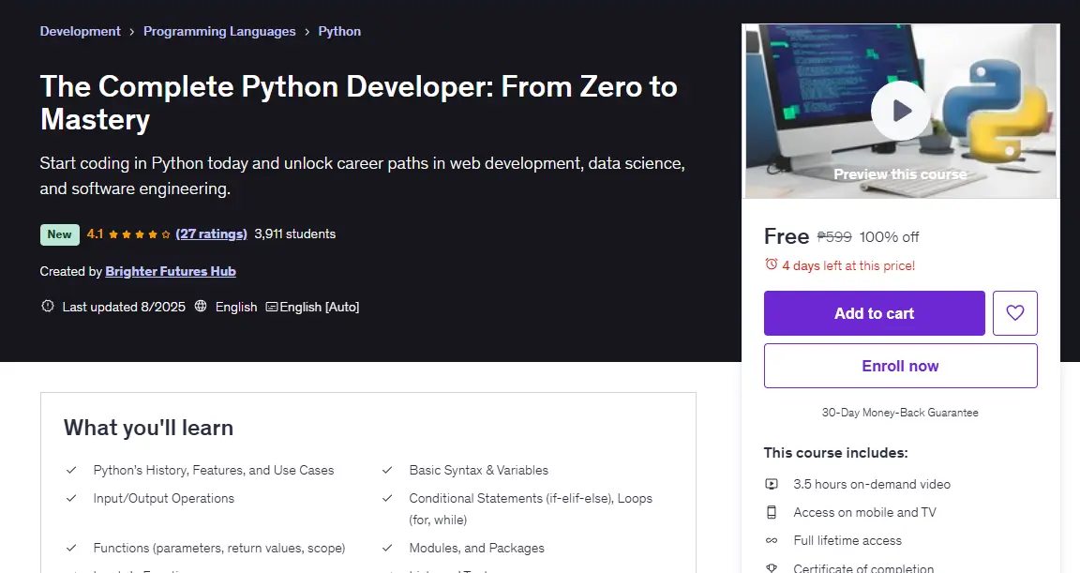Add course to wishlist heart icon
Image resolution: width=1080 pixels, height=573 pixels.
pyautogui.click(x=1014, y=313)
